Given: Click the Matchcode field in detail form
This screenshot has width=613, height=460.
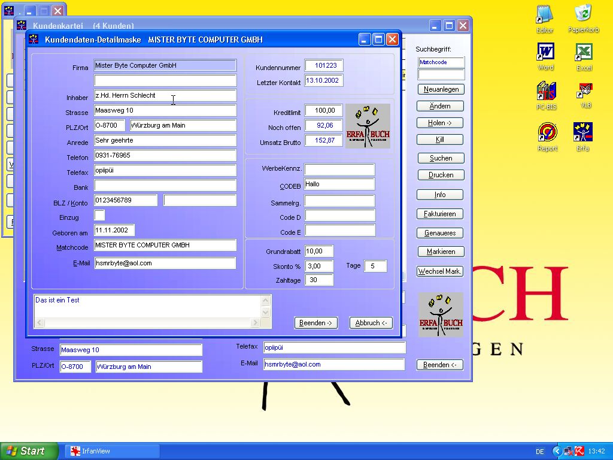Looking at the screenshot, I should (x=165, y=245).
